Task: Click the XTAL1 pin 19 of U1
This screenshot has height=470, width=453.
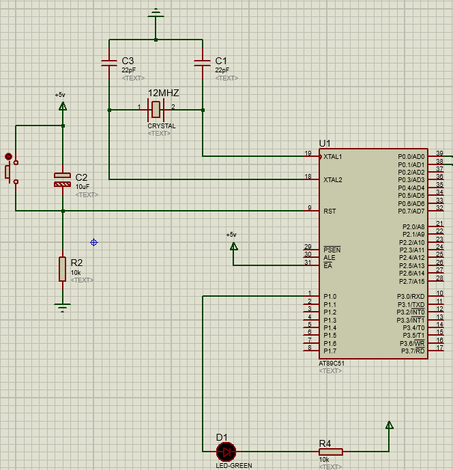Action: pyautogui.click(x=312, y=156)
